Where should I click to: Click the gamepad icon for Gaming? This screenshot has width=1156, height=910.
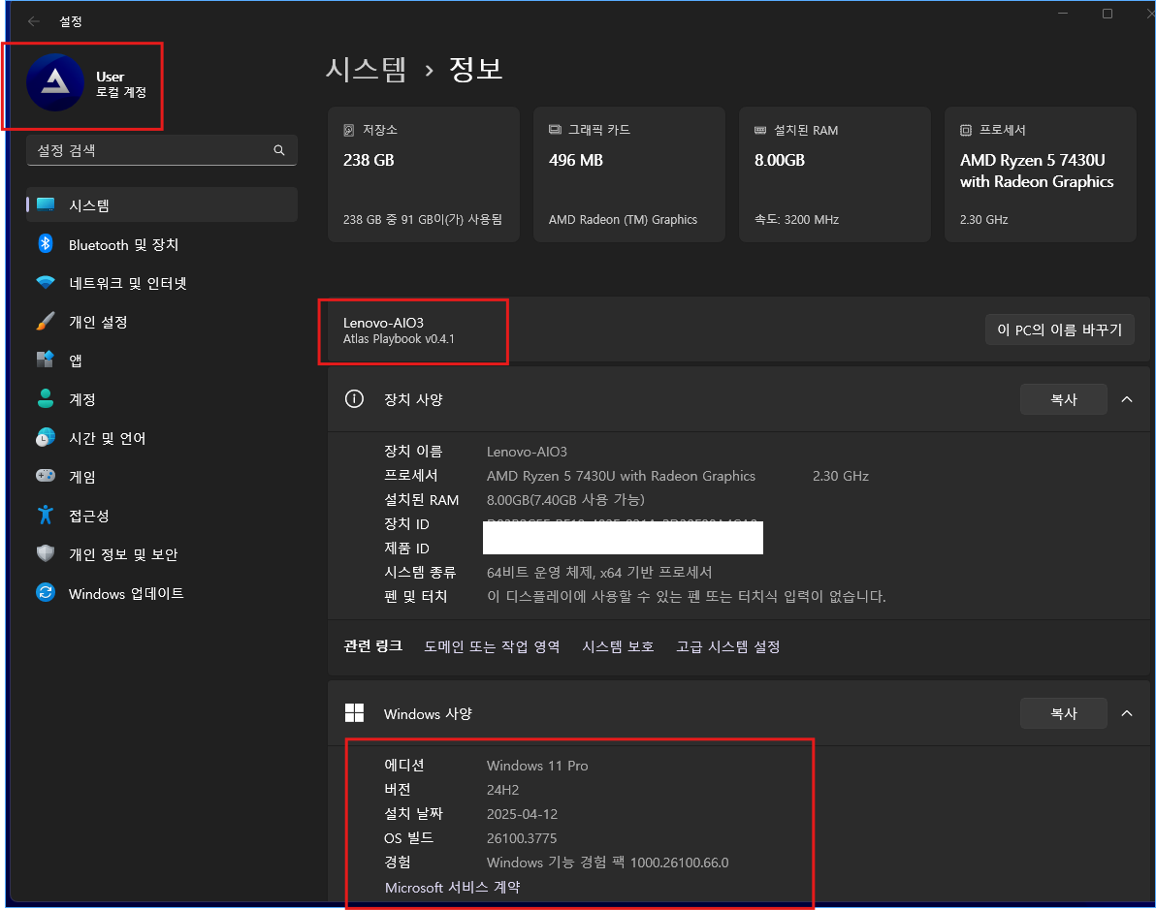point(46,476)
